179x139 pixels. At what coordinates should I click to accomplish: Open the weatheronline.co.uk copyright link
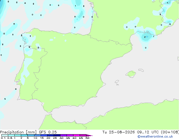155,136
